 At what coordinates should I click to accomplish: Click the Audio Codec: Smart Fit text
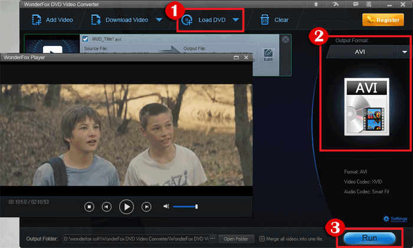(x=366, y=191)
